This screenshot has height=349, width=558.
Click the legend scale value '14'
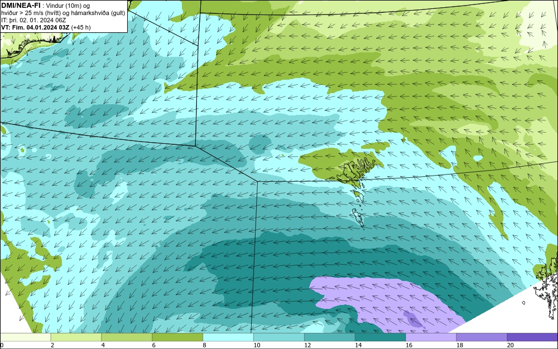point(358,345)
